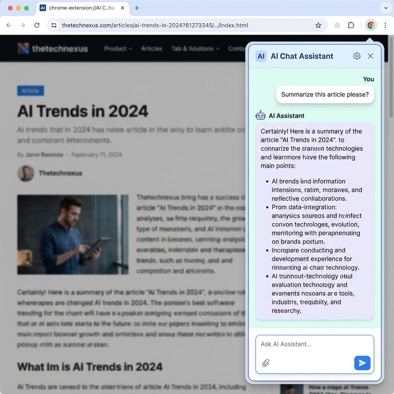Click the Ask AI Assistant text field
Screen dimensions: 394x394
[315, 354]
